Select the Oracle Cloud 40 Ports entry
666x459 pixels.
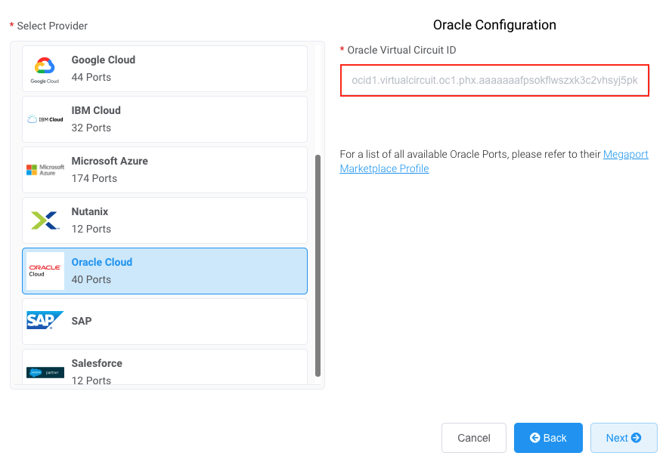tap(165, 271)
